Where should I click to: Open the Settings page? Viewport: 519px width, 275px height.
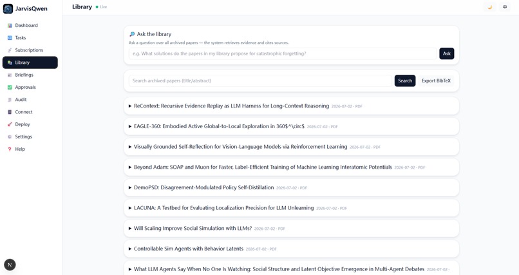30,137
